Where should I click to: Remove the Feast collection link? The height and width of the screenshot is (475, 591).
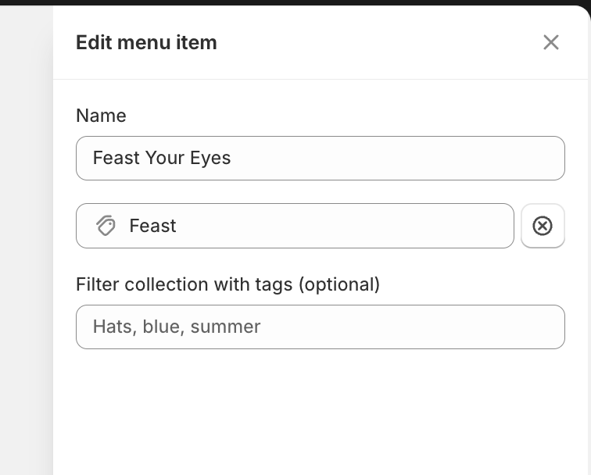coord(543,226)
